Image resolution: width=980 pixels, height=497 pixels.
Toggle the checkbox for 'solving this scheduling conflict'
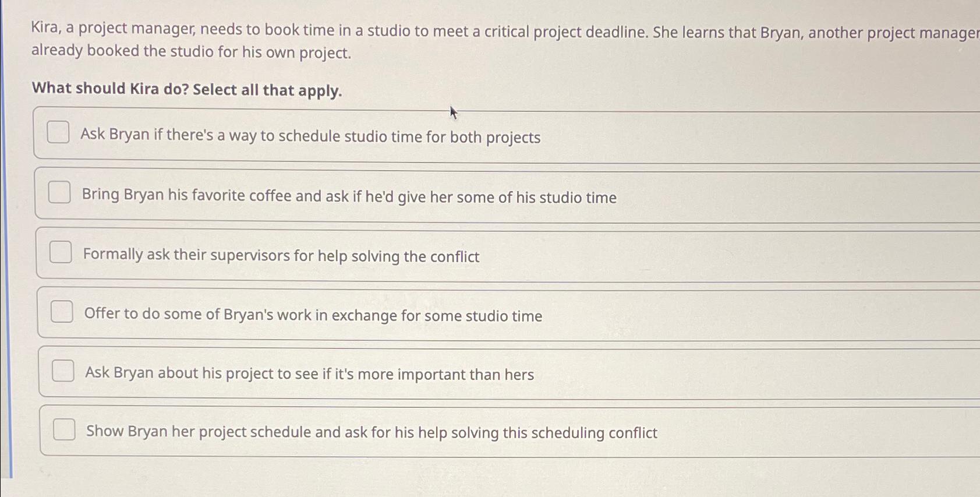63,430
